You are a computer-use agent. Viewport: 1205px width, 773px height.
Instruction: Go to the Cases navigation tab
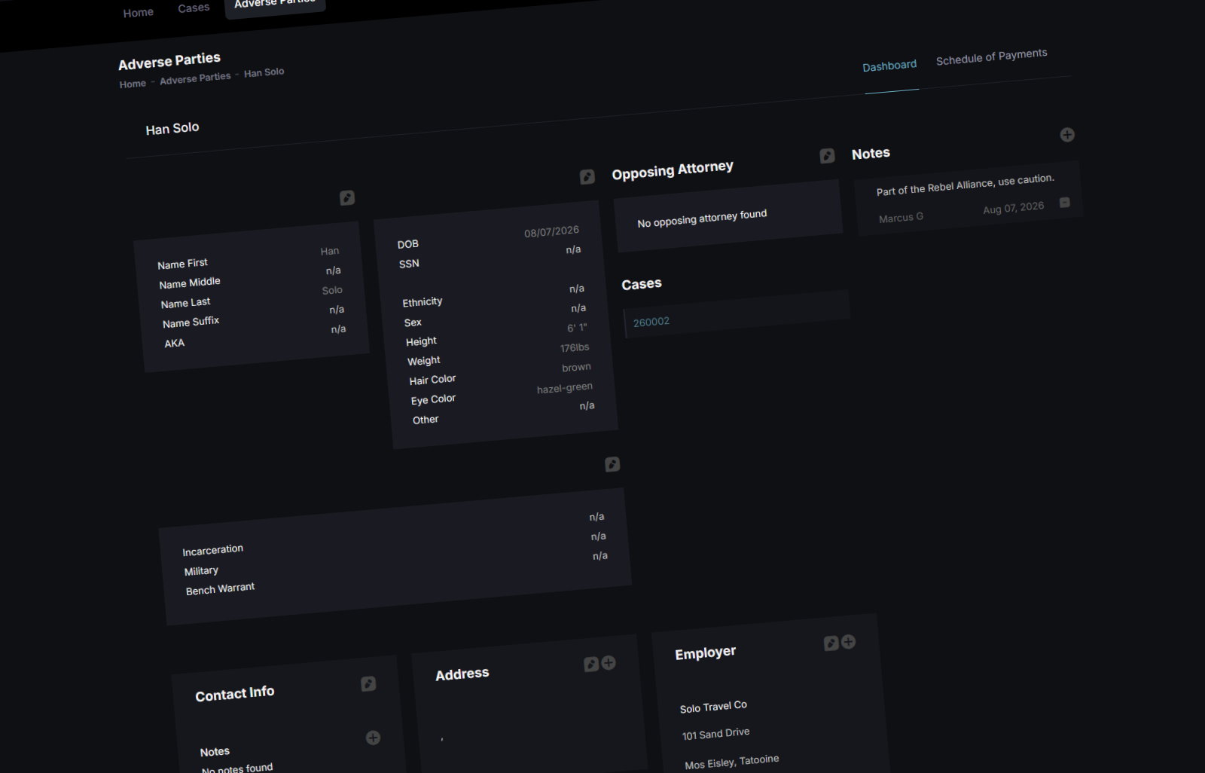[194, 8]
